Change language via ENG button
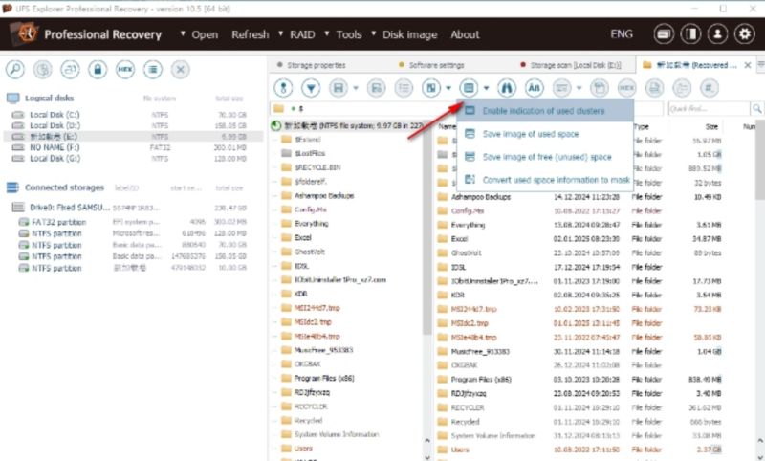Viewport: 765px width, 461px height. pyautogui.click(x=622, y=34)
